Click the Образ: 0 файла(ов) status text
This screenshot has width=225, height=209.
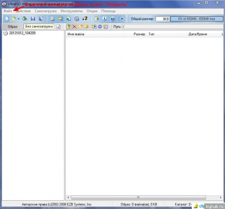(139, 204)
